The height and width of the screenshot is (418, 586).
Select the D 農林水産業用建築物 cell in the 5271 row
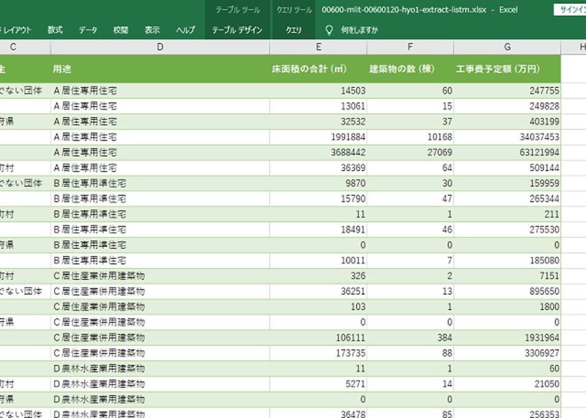(x=160, y=384)
